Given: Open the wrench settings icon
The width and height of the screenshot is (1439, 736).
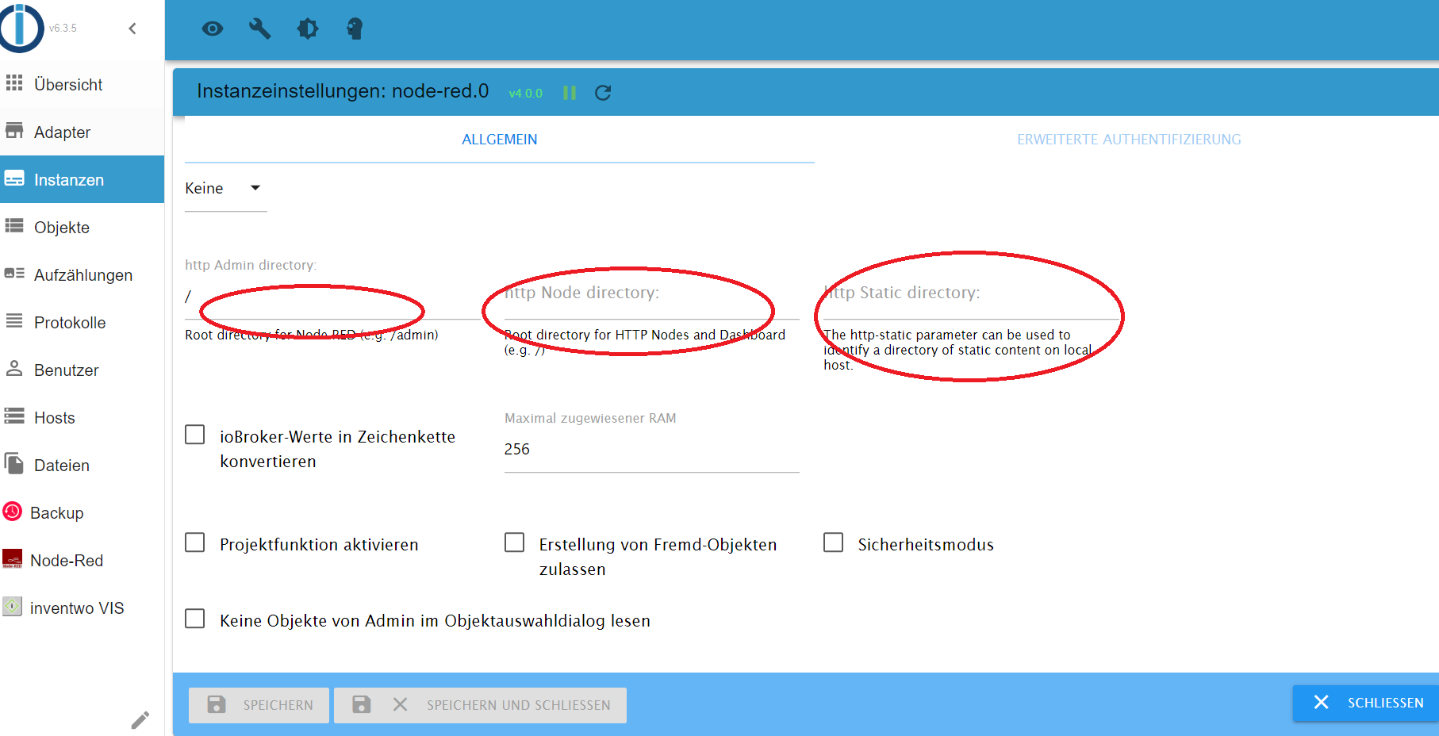Looking at the screenshot, I should pos(260,29).
